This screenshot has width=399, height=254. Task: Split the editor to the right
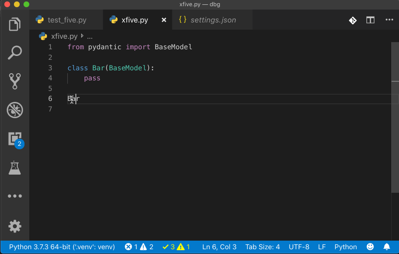point(370,20)
